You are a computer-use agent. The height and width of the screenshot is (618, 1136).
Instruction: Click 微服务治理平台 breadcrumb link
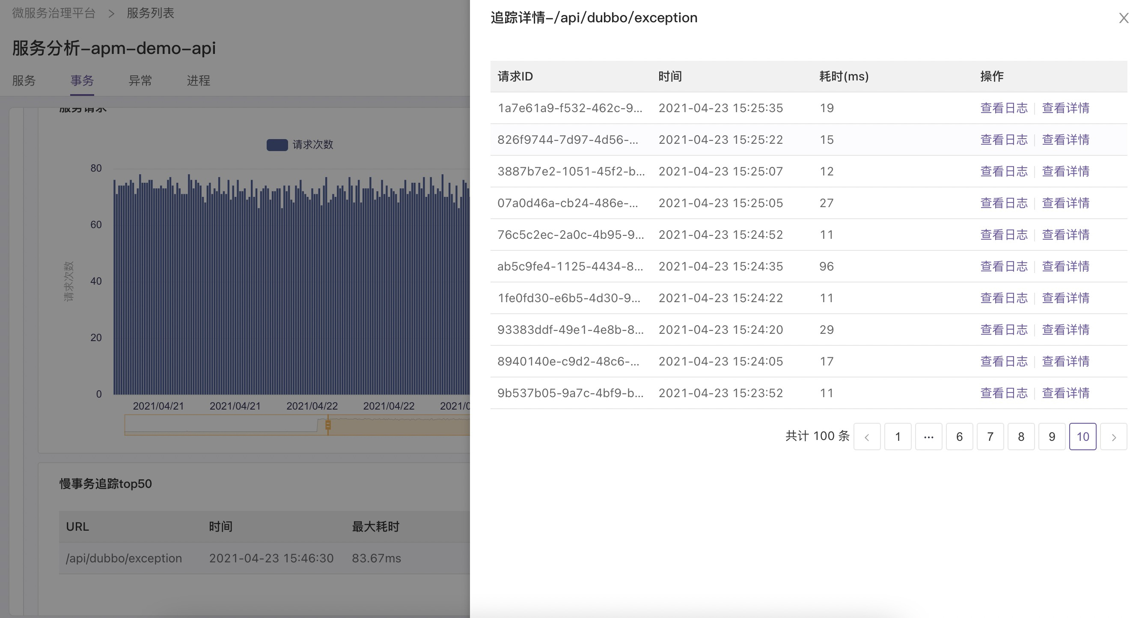coord(54,13)
